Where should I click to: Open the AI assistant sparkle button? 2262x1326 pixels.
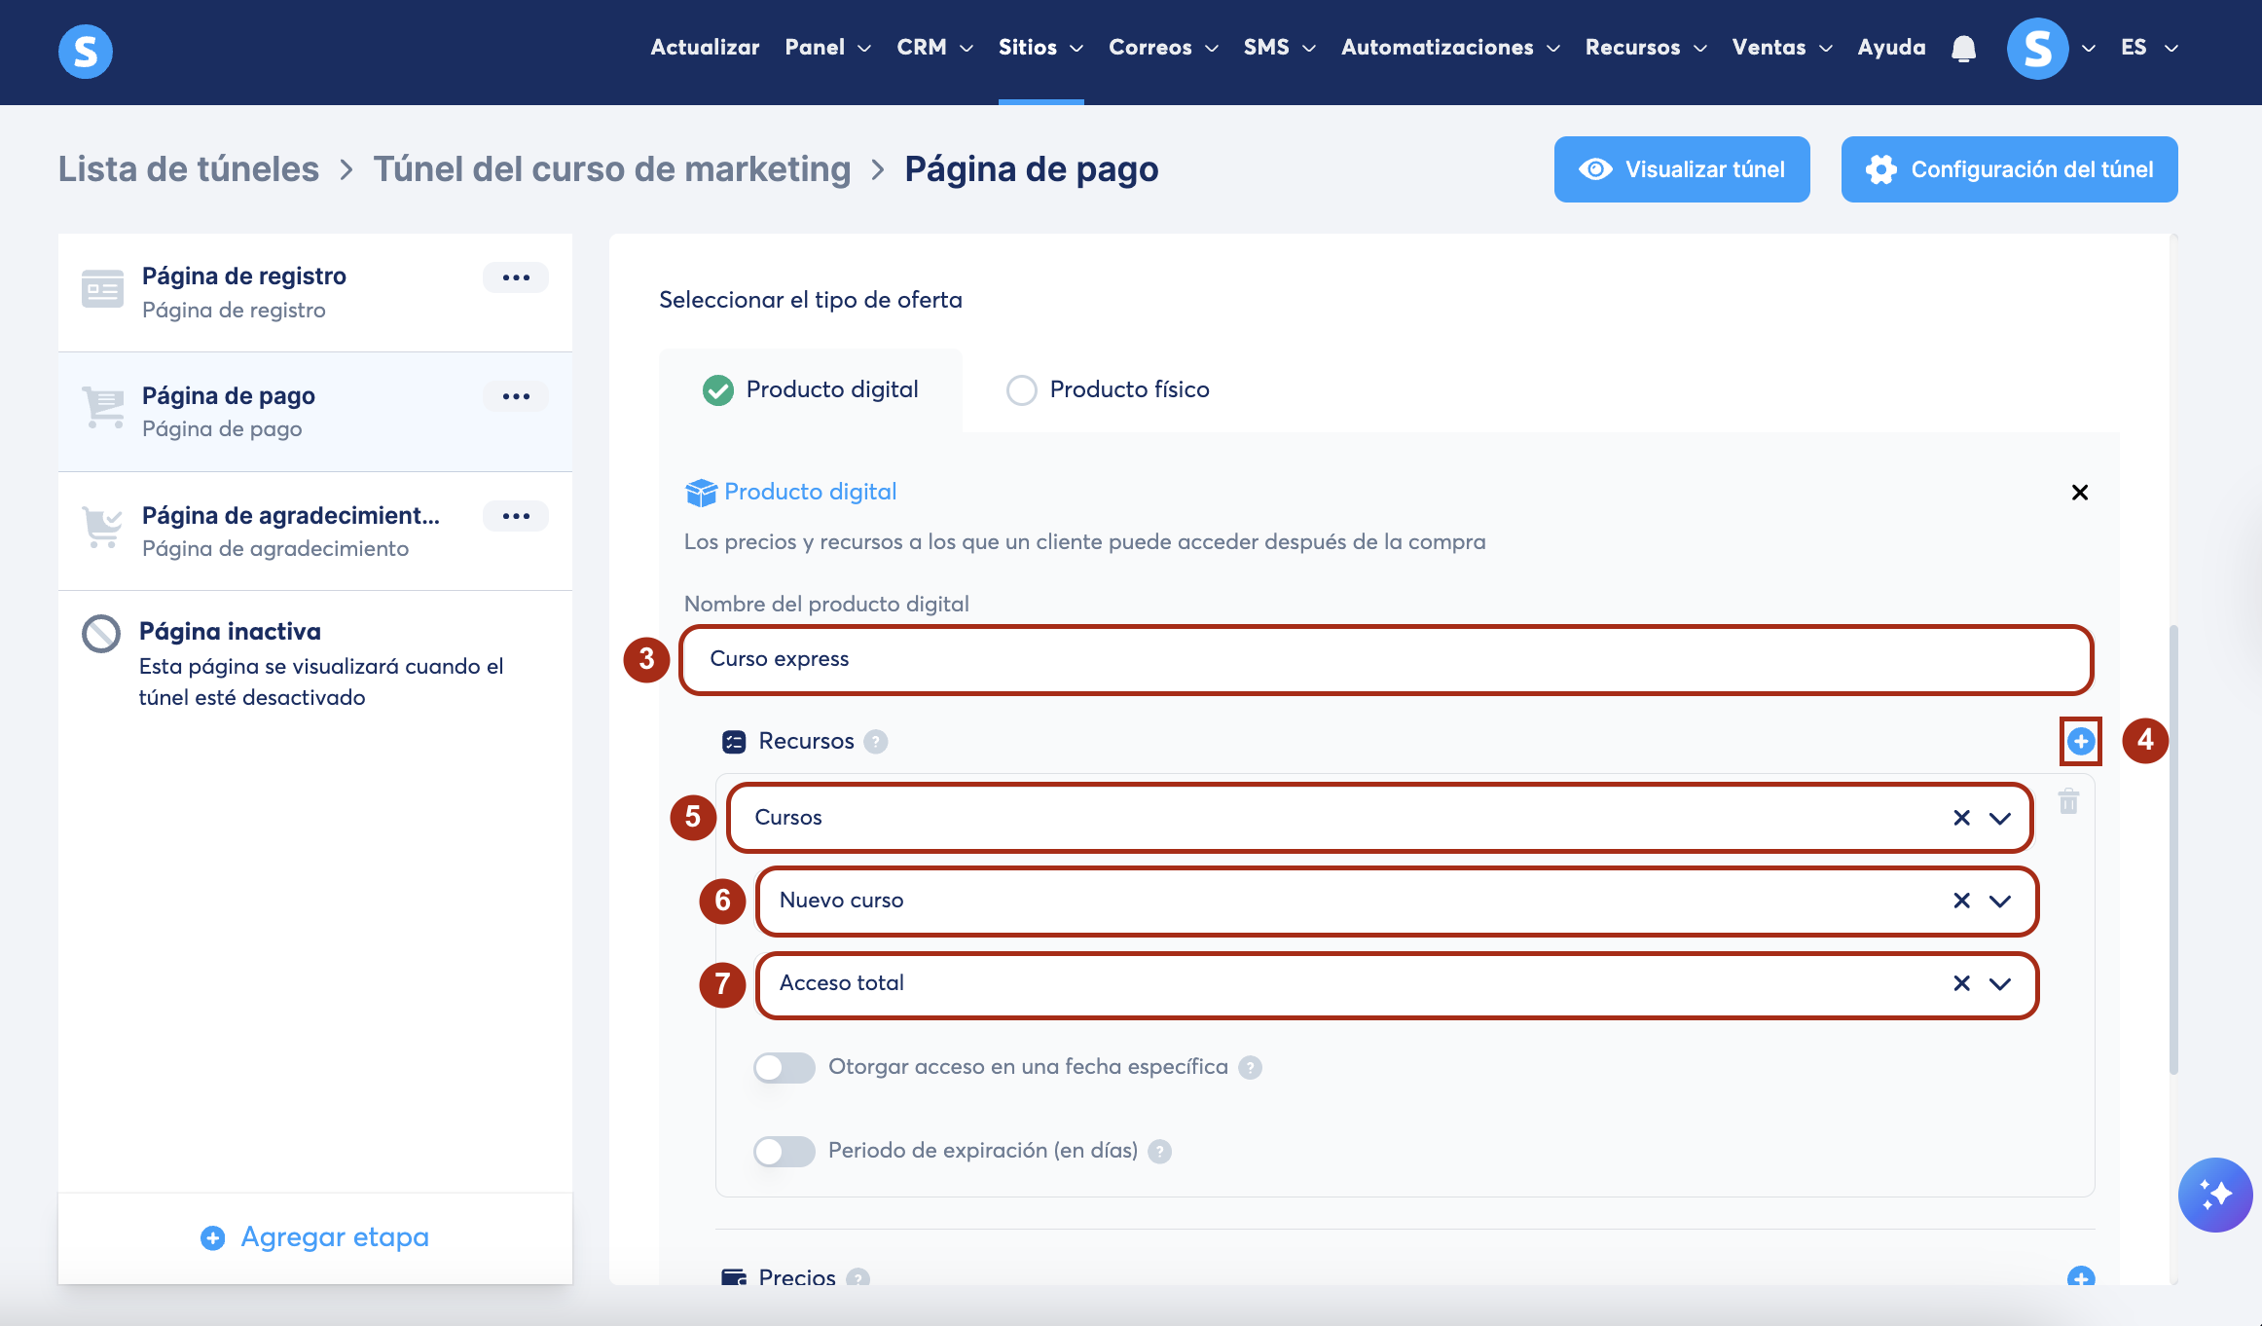pos(2214,1194)
